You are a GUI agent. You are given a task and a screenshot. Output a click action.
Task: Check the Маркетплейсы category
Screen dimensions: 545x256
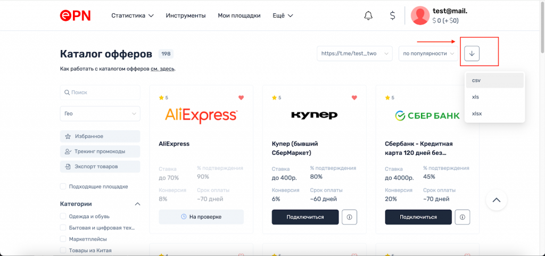pos(63,239)
